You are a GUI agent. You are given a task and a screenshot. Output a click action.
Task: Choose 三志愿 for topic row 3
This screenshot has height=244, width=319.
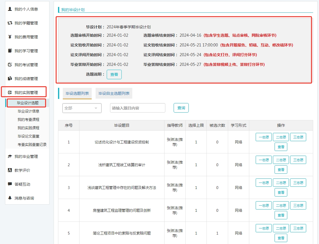click(298, 183)
